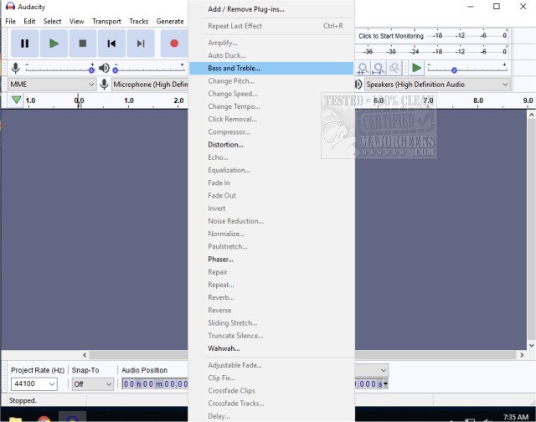Choose the Compressor effect entry
The width and height of the screenshot is (536, 422).
[x=271, y=132]
